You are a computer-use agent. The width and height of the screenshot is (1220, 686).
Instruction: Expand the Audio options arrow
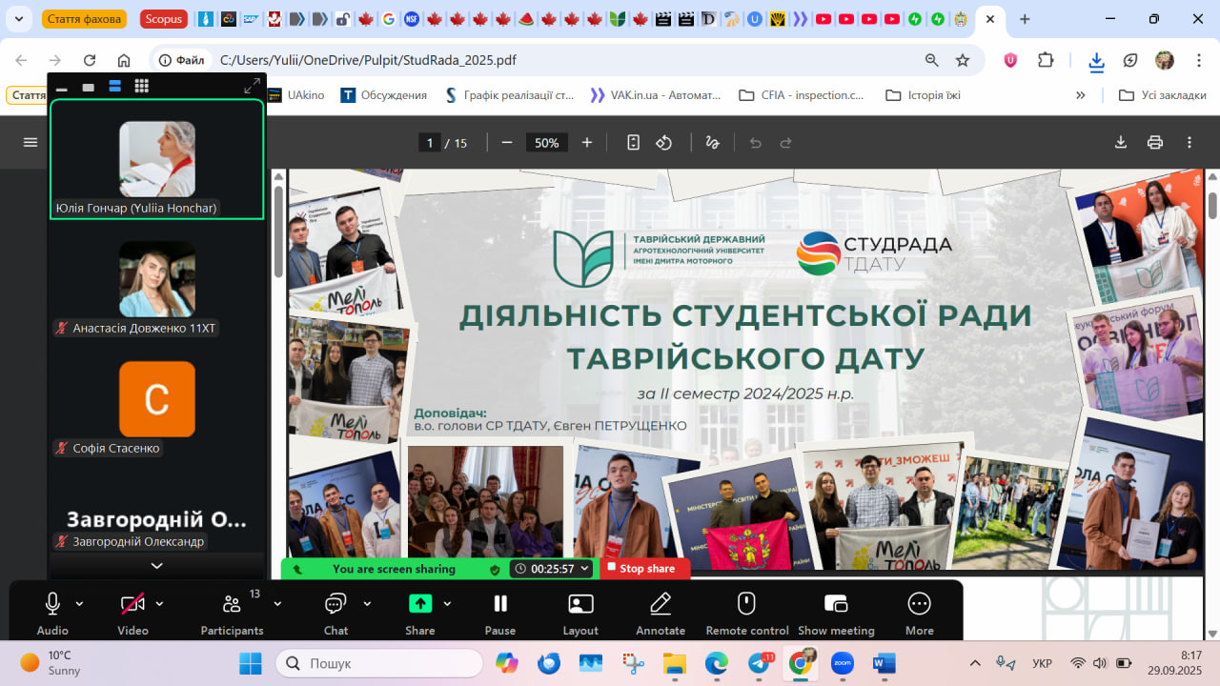(79, 603)
